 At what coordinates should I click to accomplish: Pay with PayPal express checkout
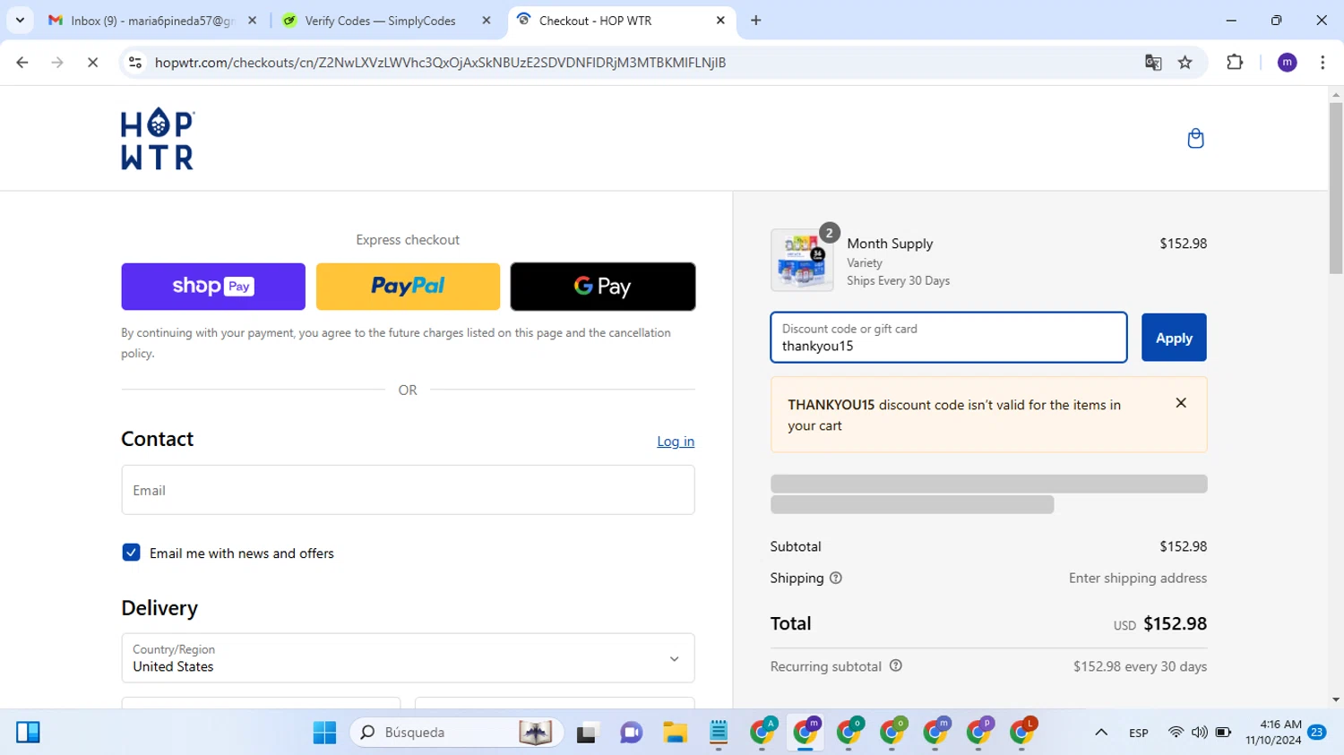point(408,287)
